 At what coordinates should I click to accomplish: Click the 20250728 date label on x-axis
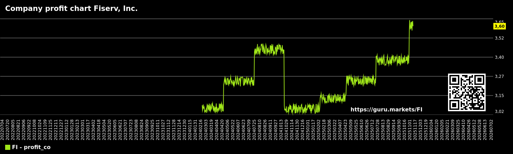(378, 129)
